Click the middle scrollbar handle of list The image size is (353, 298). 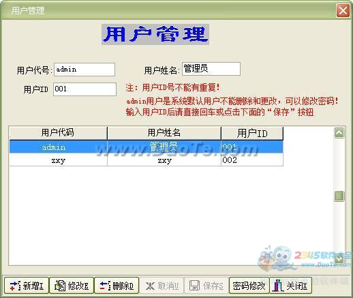pyautogui.click(x=339, y=196)
